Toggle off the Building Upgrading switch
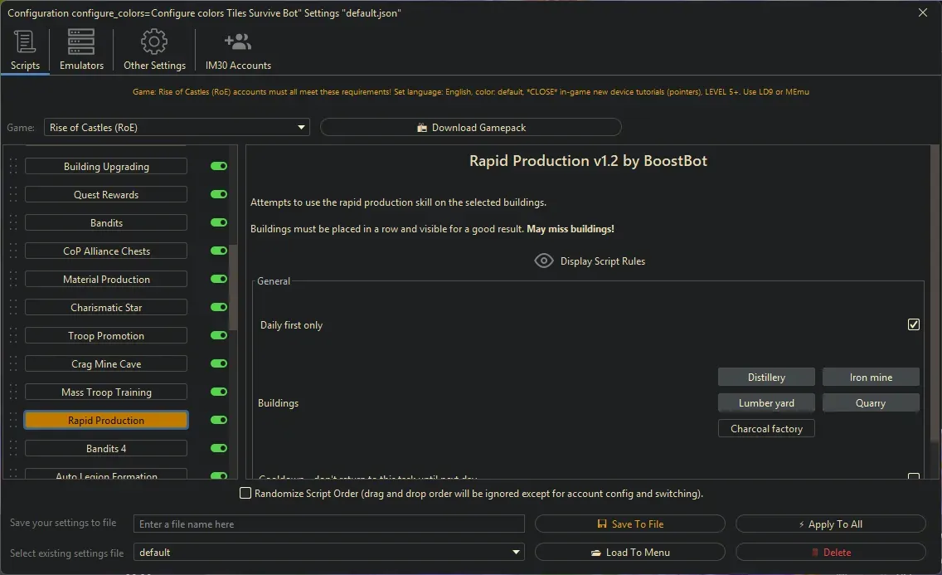 [x=219, y=166]
